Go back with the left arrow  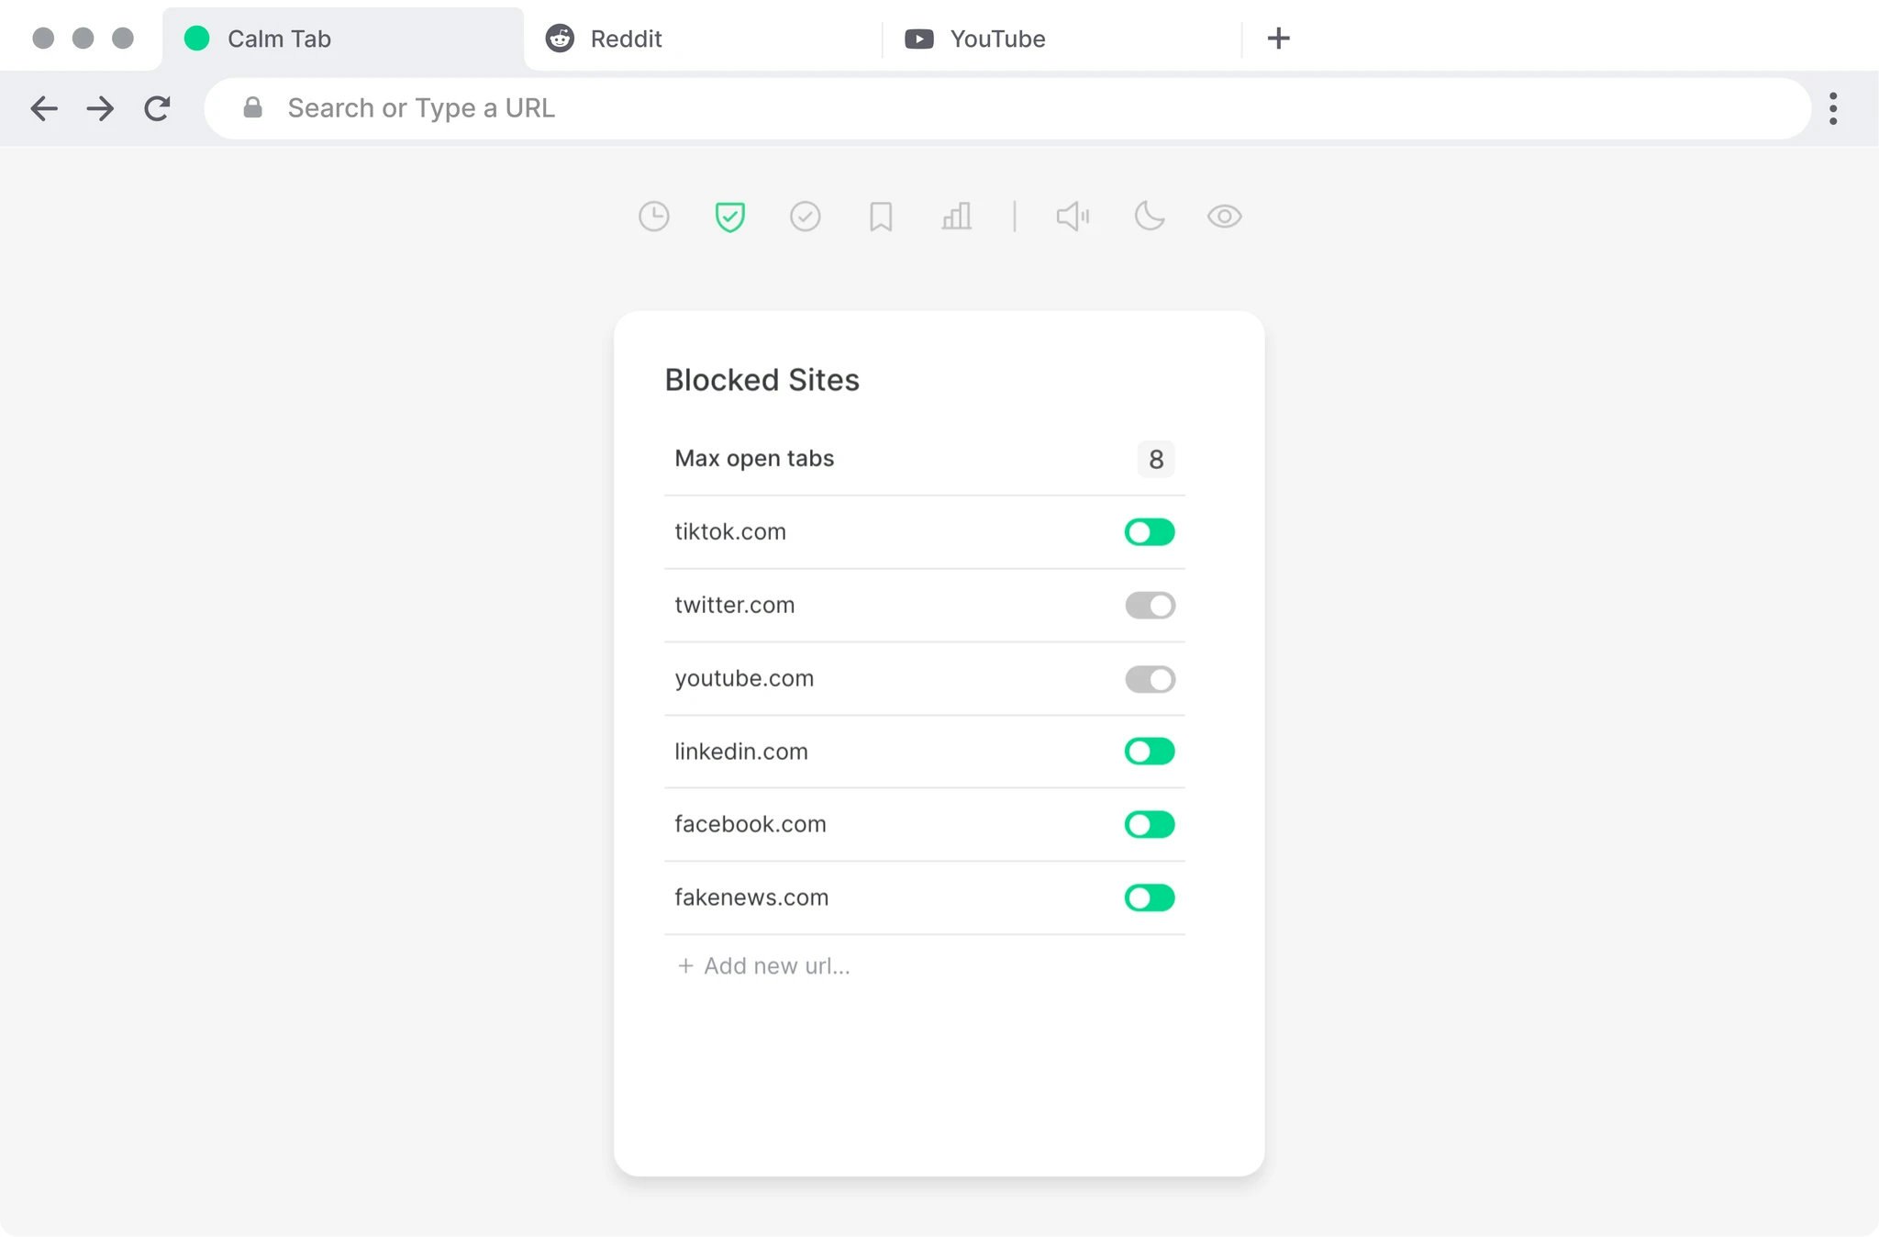coord(43,108)
